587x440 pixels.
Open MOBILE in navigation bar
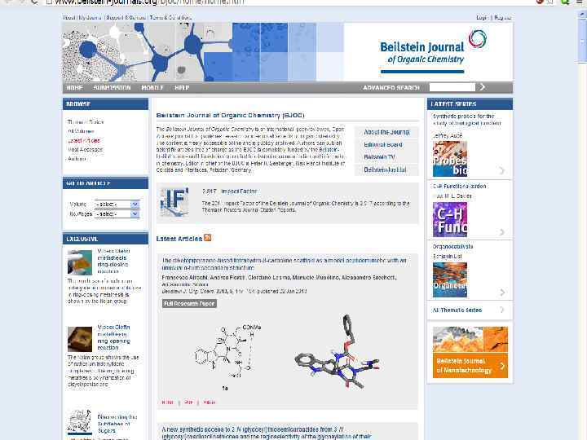tap(152, 87)
